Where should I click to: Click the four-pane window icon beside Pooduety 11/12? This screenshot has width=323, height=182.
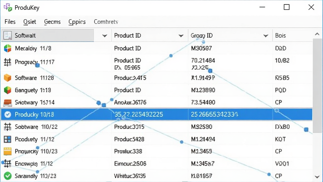8,139
